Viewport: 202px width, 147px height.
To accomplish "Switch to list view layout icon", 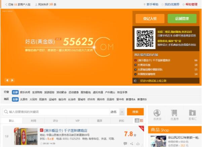I will point(137,120).
